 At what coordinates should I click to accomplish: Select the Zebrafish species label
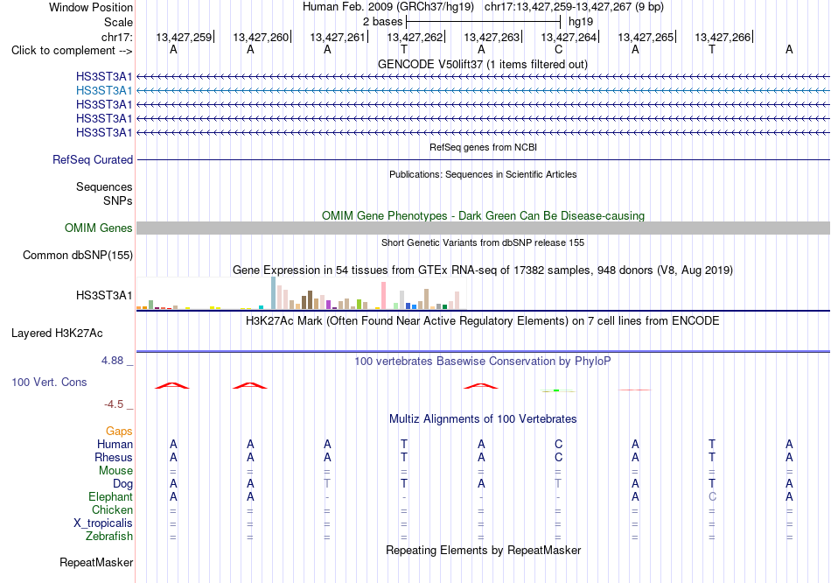pyautogui.click(x=109, y=537)
